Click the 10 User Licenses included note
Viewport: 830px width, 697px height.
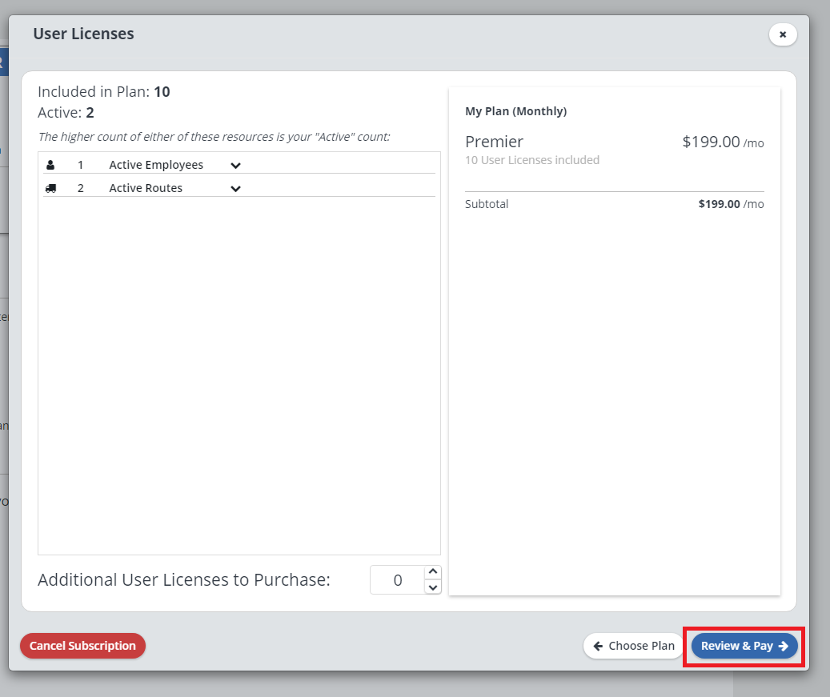click(532, 160)
